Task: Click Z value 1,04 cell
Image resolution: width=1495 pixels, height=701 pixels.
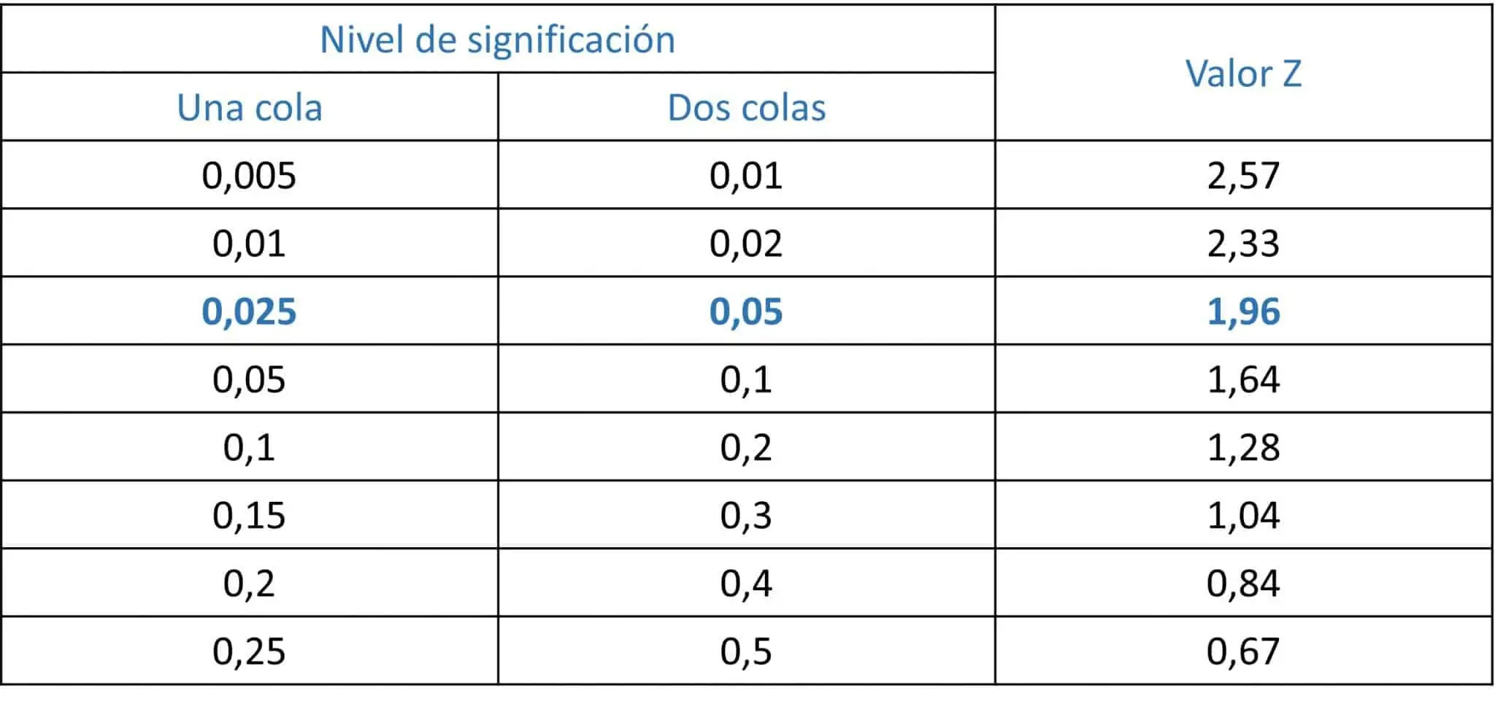Action: (1243, 515)
